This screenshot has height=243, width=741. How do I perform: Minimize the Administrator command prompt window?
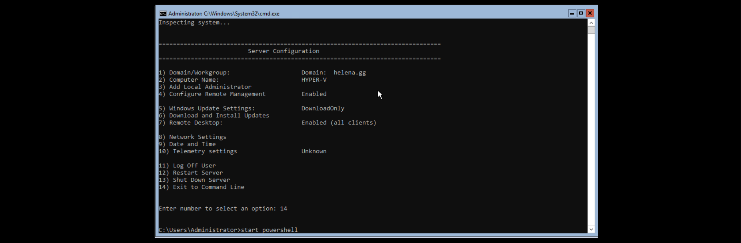[572, 14]
